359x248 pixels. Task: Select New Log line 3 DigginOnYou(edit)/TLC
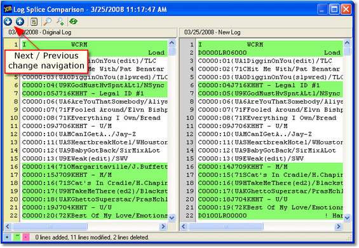point(271,61)
